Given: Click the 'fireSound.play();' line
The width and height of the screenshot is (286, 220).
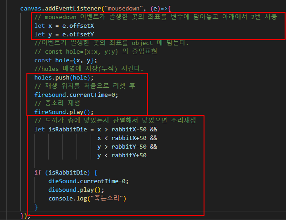Looking at the screenshot, I should coord(64,112).
